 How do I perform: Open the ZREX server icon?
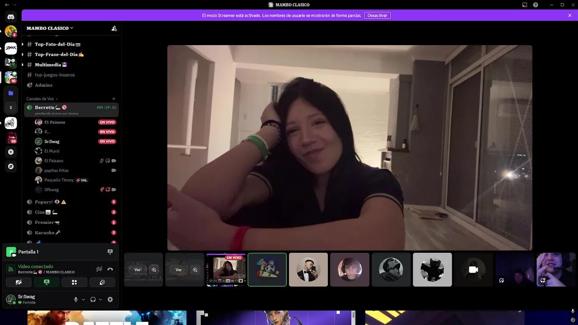[x=11, y=48]
